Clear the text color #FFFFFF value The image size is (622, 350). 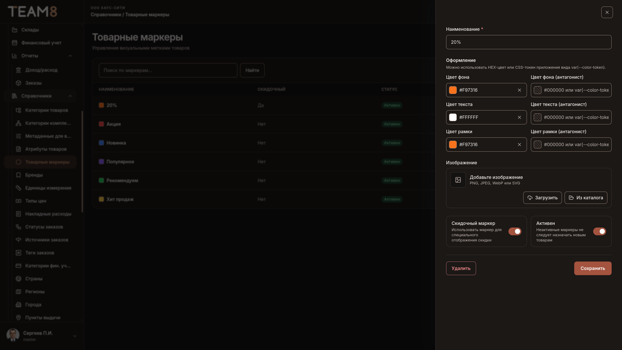(x=519, y=118)
